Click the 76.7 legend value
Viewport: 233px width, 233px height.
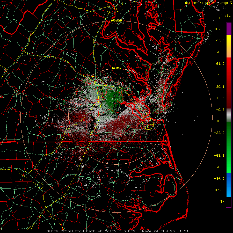220,52
